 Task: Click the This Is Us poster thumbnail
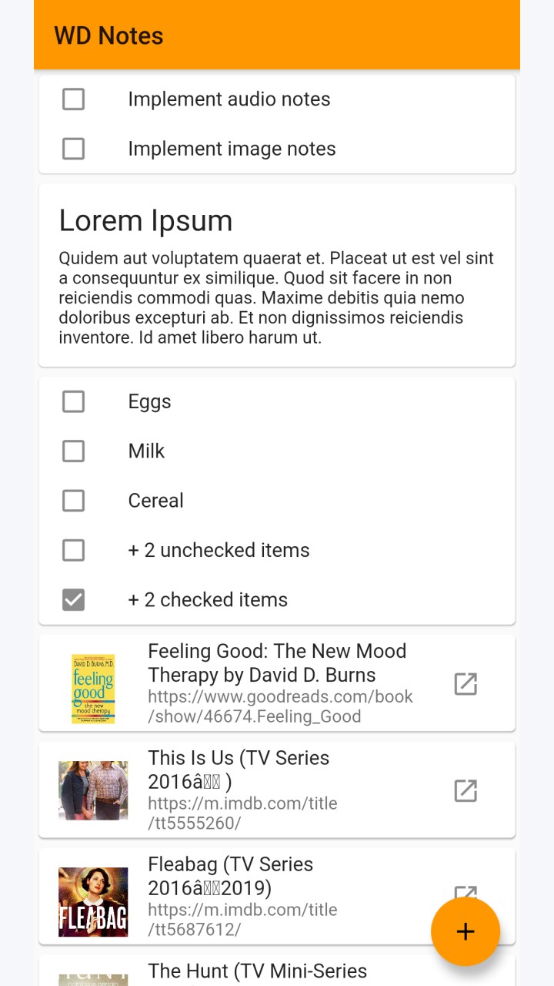[93, 790]
